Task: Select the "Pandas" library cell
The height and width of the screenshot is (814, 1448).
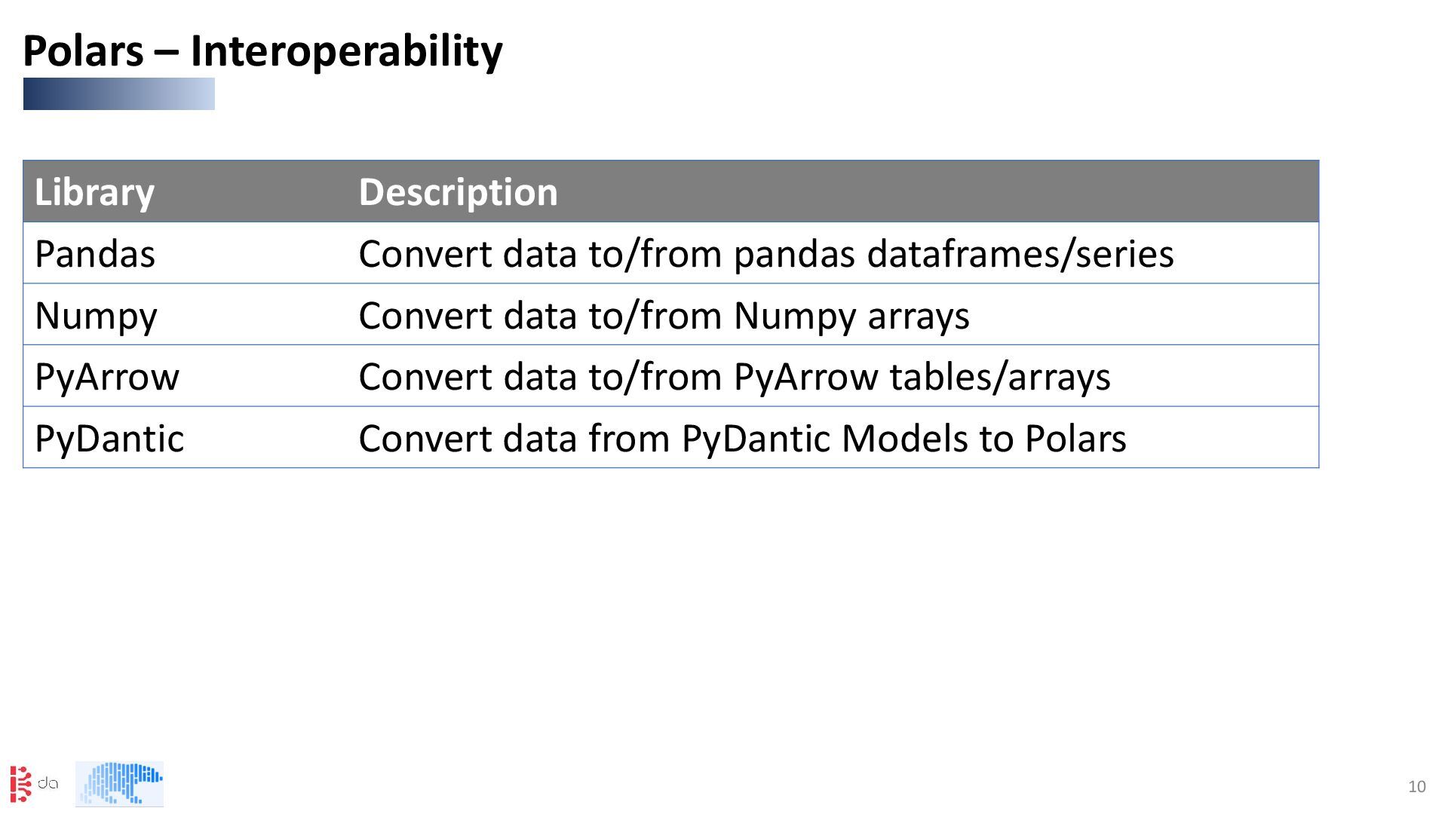Action: [x=95, y=254]
